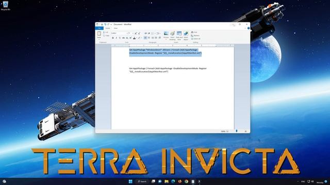
Task: Insert a Picture from ribbon
Action: tap(166, 35)
